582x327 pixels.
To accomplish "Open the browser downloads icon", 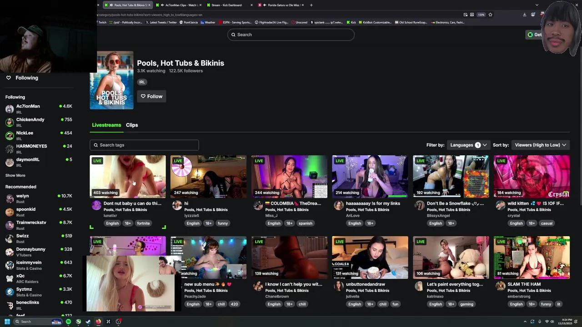I will click(x=524, y=15).
